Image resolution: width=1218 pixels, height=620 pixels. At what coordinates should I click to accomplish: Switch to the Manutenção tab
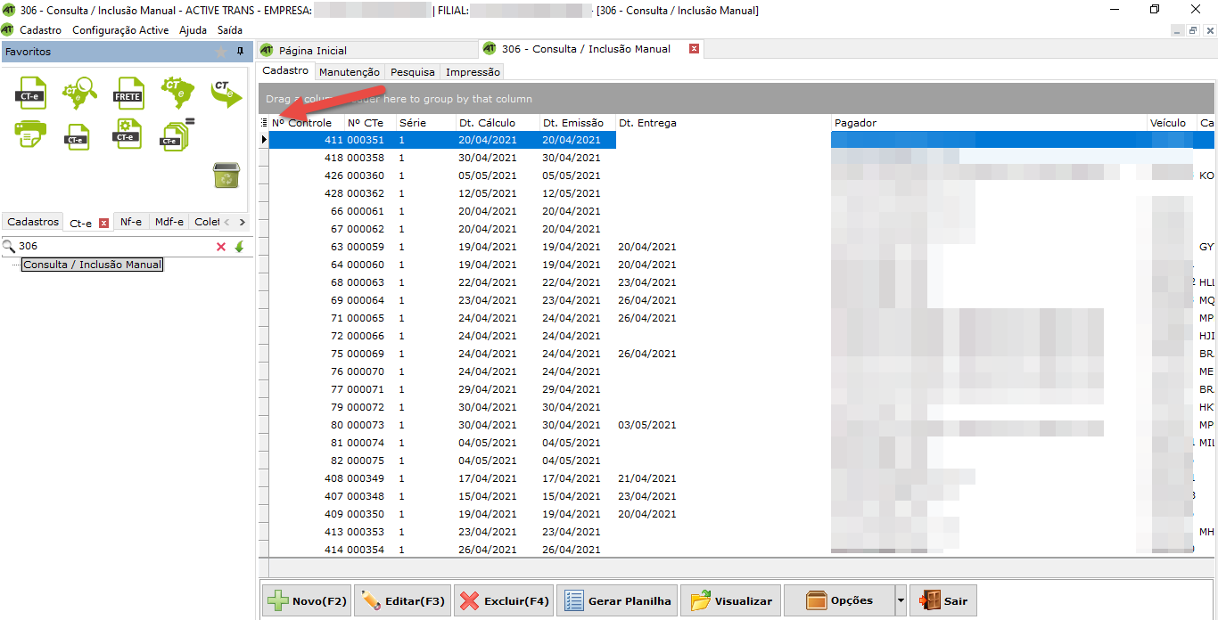coord(349,71)
